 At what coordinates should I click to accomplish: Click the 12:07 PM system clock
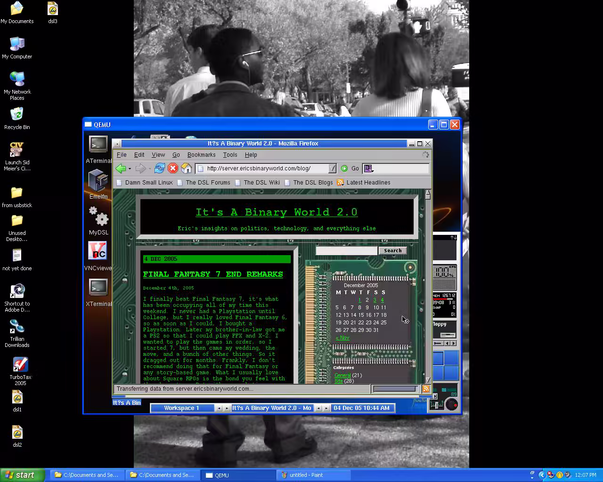pyautogui.click(x=585, y=475)
